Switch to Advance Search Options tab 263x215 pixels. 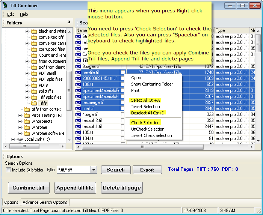(x=45, y=202)
